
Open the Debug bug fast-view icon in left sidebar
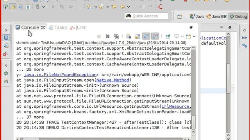point(6,73)
